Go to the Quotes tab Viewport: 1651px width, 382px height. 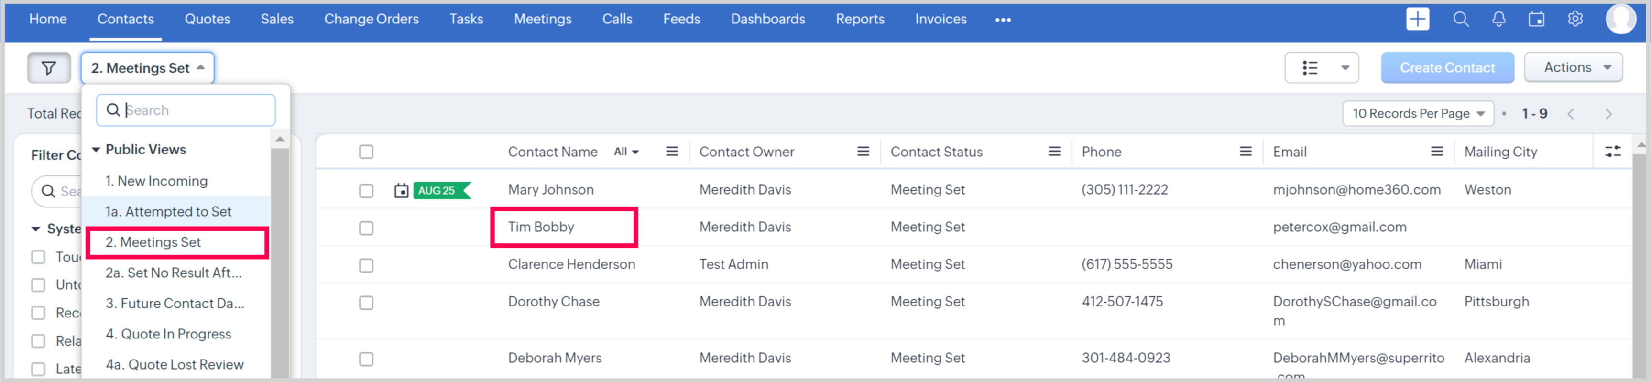[x=207, y=19]
